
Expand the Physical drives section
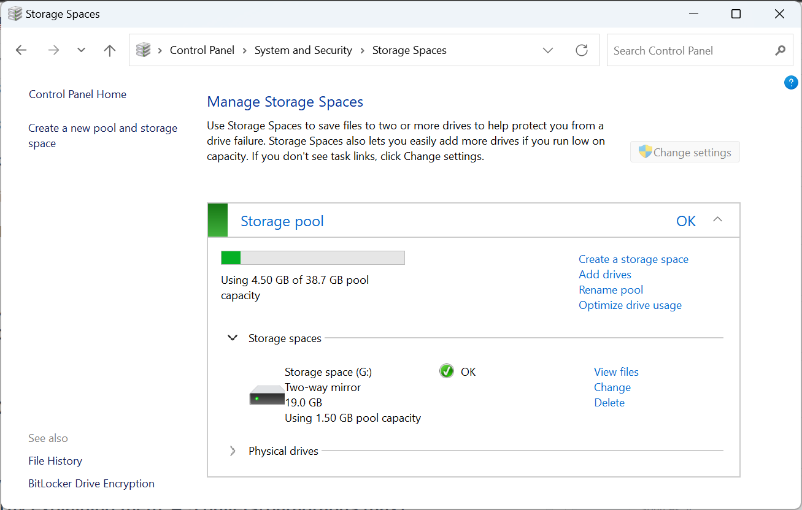232,451
